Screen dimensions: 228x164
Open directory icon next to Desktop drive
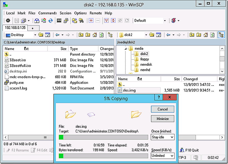click(x=41, y=35)
